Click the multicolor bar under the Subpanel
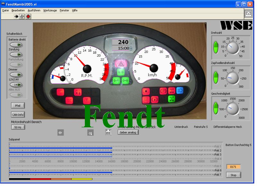The width and height of the screenshot is (257, 189). point(51,179)
